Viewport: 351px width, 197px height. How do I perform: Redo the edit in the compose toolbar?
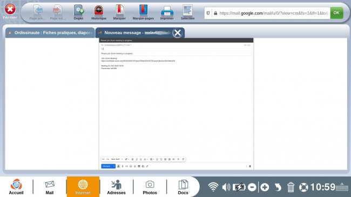tap(107, 159)
